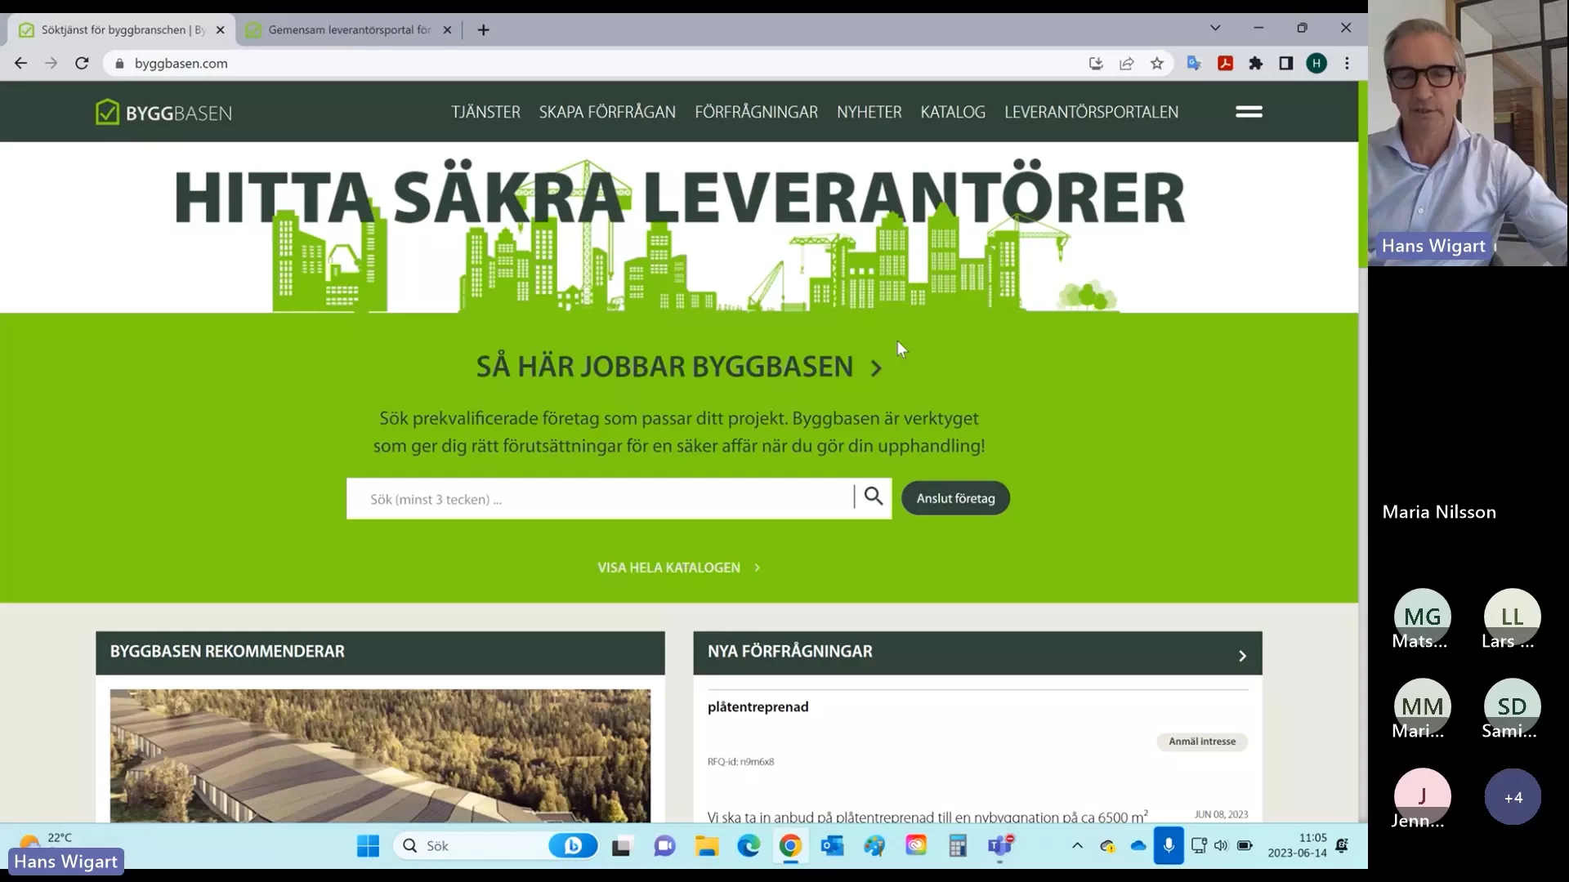Screen dimensions: 1569x882
Task: Go forward in the browser
Action: 51,63
